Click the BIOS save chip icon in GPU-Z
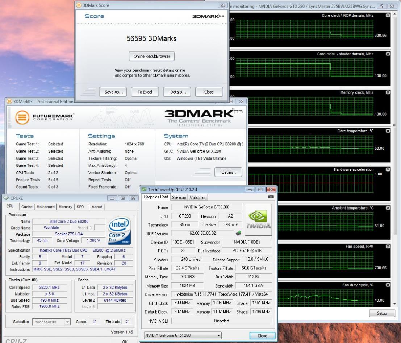The image size is (401, 343). 238,233
